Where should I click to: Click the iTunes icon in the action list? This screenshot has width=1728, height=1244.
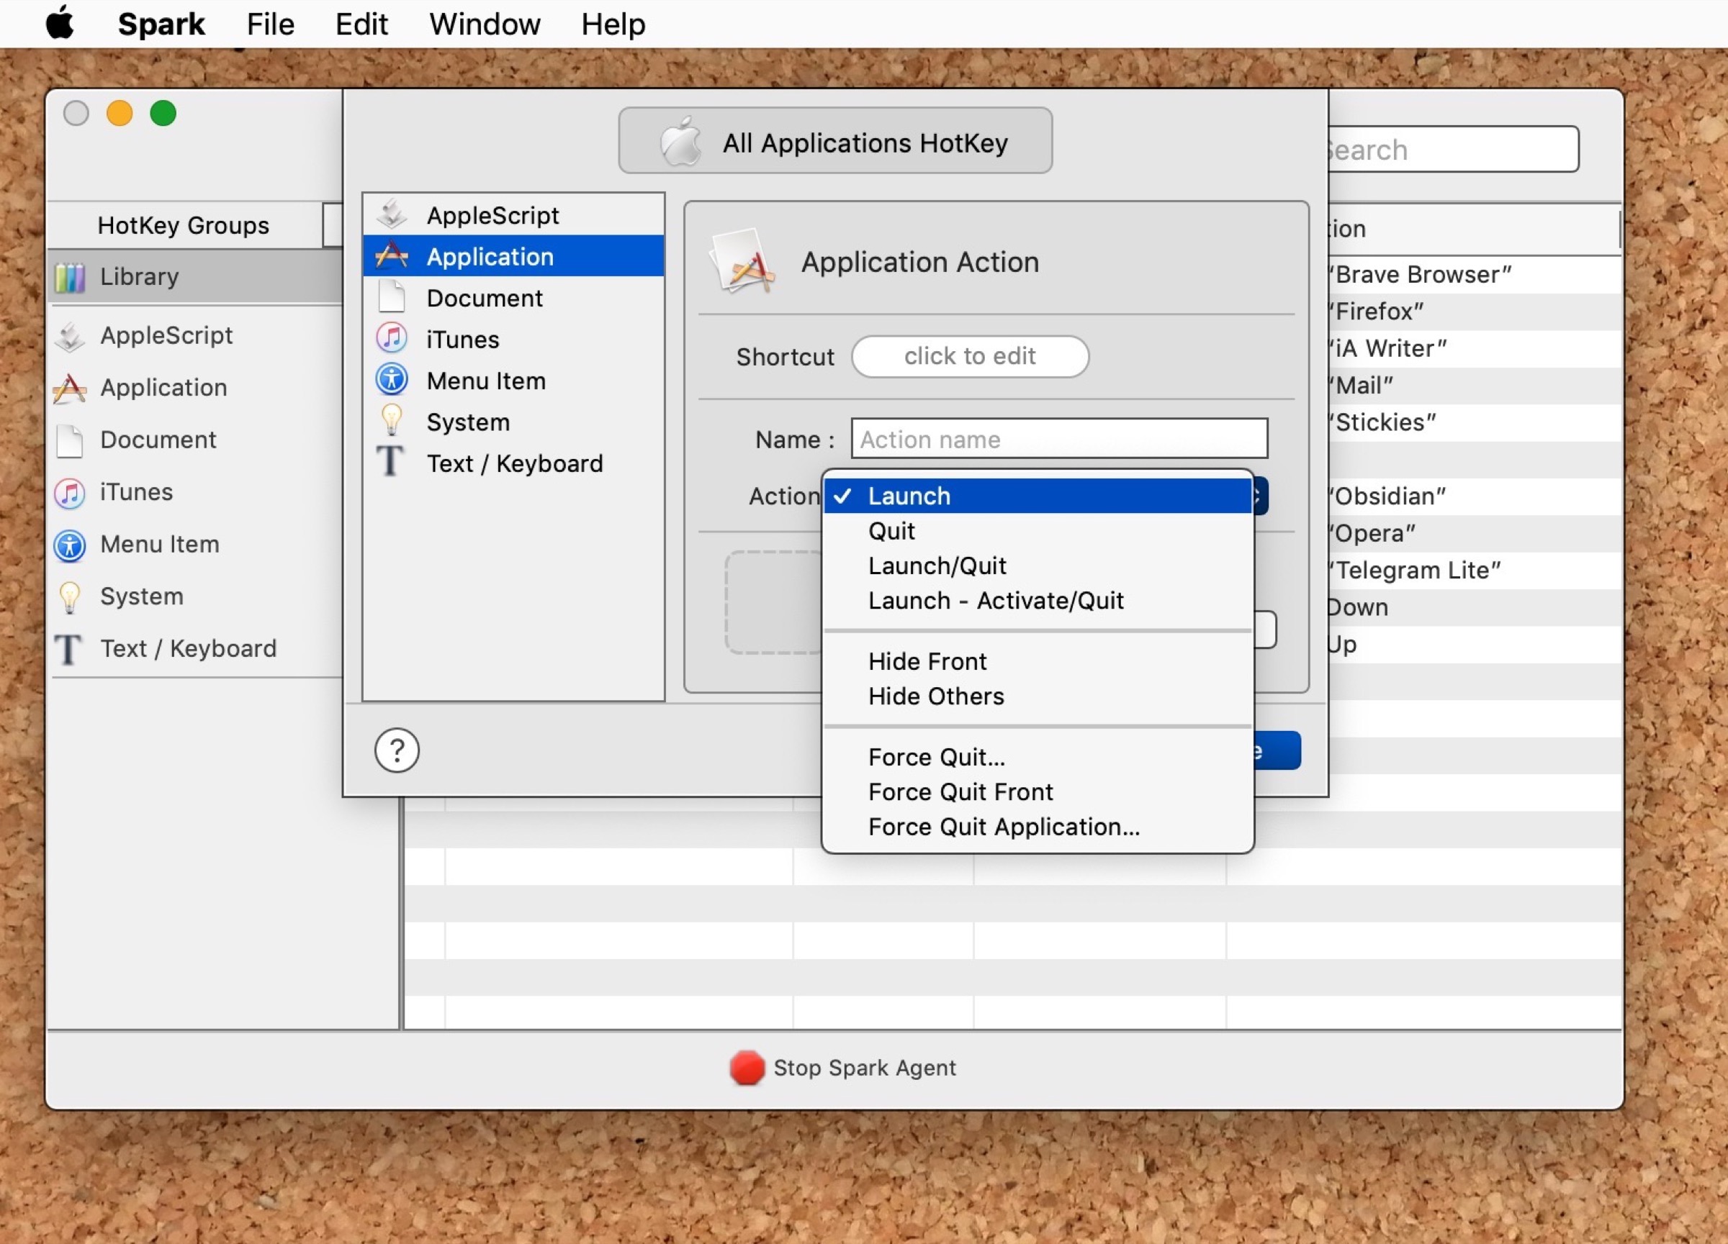click(392, 339)
